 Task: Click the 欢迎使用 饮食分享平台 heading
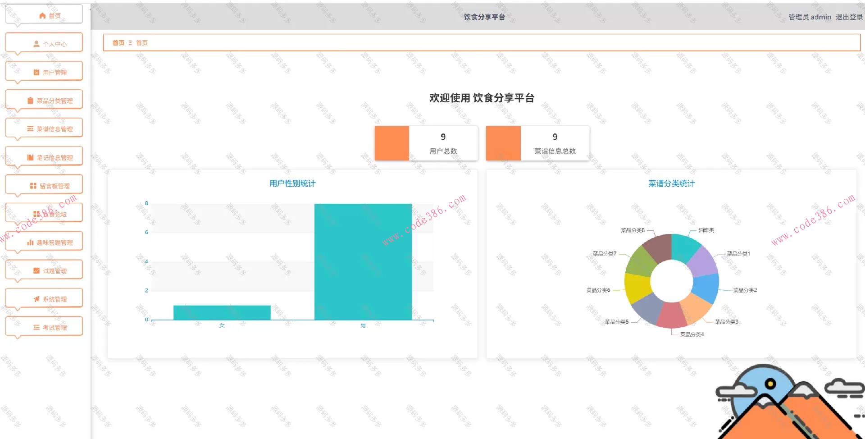pos(482,98)
